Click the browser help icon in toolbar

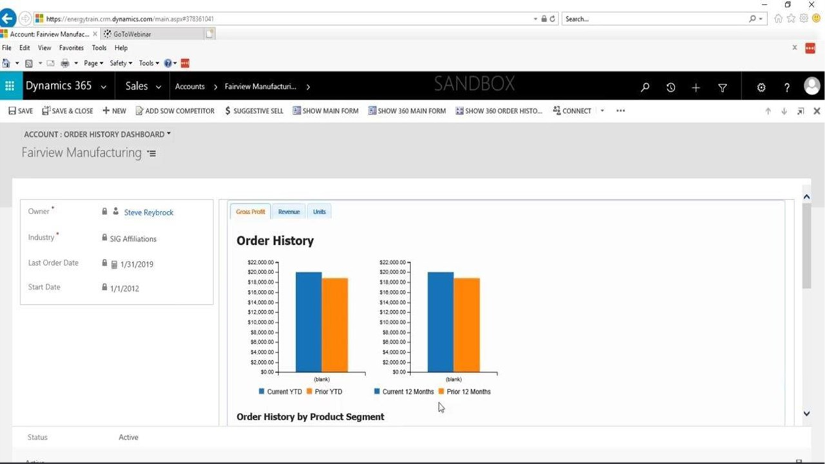click(168, 63)
